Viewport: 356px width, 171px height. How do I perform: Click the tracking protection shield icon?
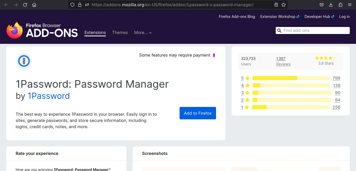[72, 5]
